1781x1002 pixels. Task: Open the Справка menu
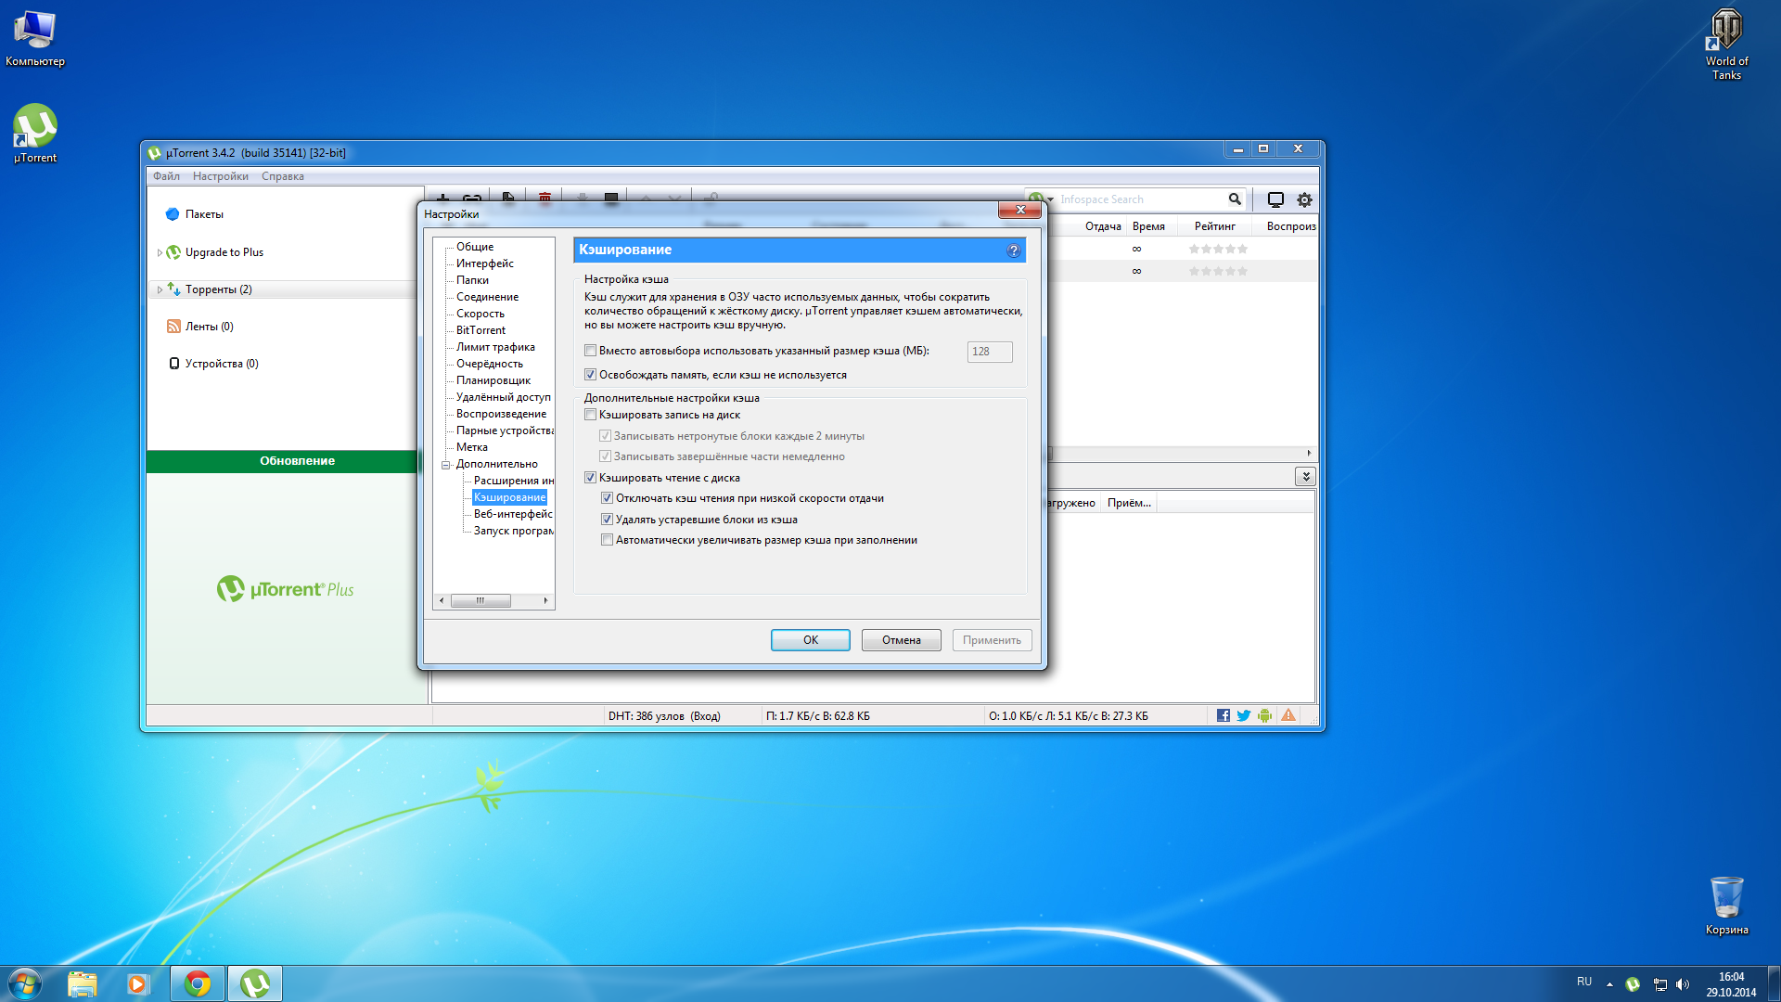click(283, 176)
